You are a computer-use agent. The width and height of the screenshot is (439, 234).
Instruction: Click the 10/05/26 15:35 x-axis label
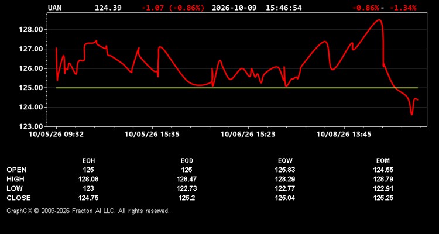click(x=152, y=135)
